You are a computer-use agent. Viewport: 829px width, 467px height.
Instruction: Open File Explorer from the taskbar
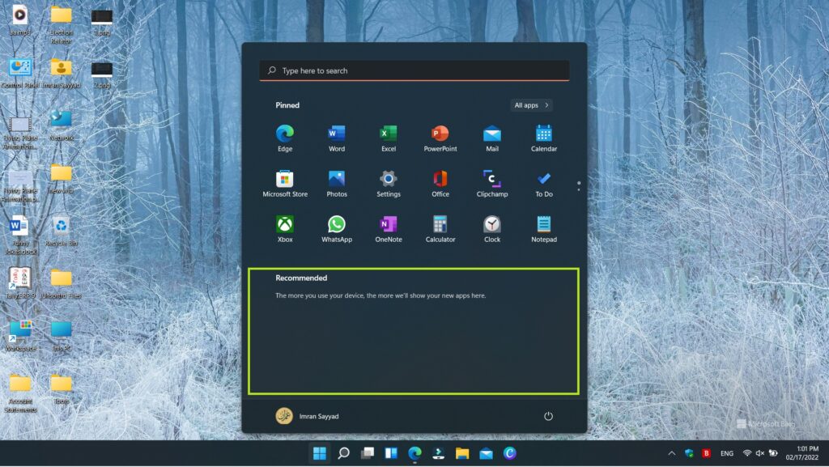pyautogui.click(x=462, y=453)
